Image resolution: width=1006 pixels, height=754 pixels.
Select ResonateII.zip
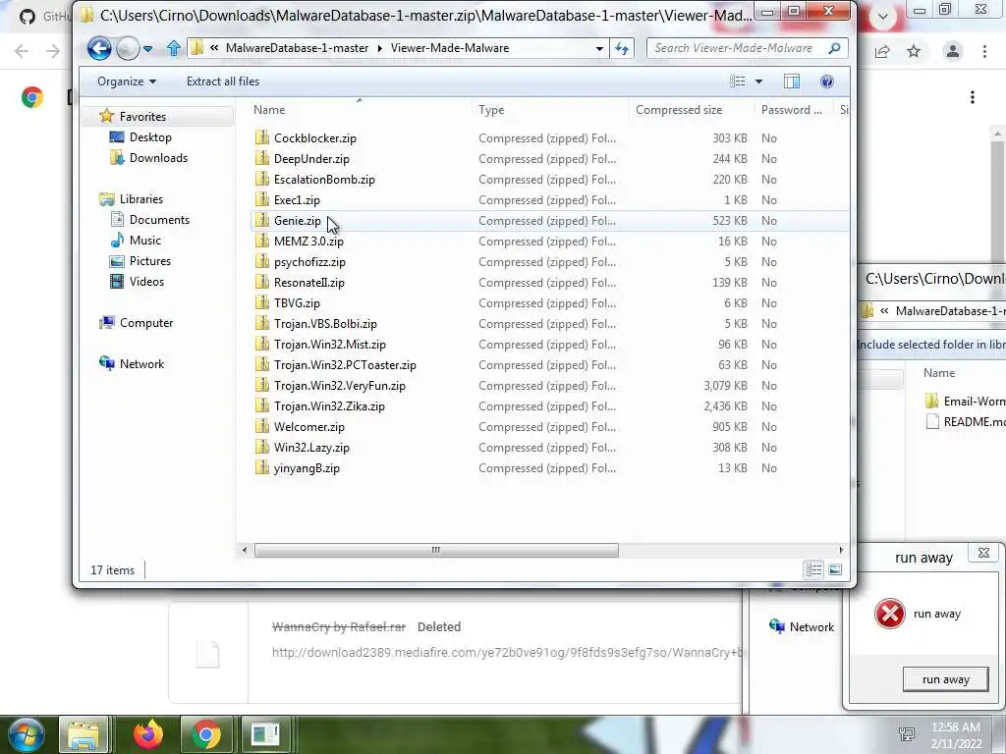(309, 282)
